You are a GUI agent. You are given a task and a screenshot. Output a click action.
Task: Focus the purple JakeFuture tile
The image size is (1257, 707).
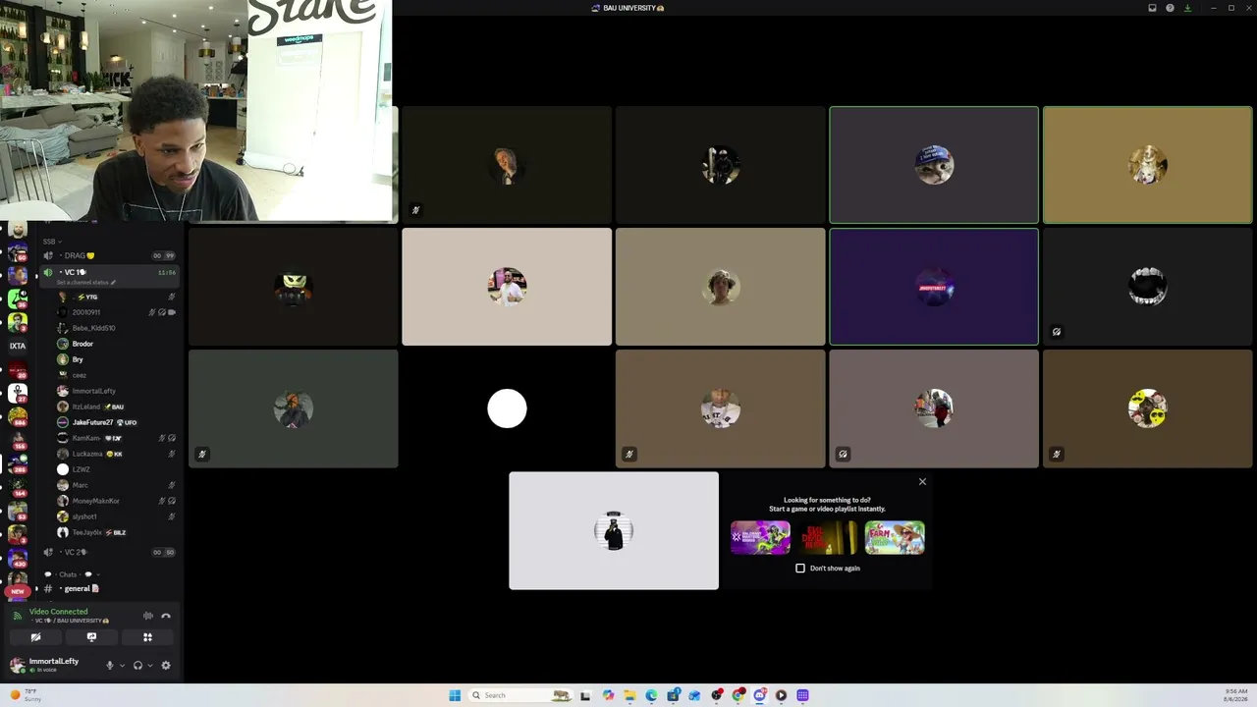tap(934, 287)
